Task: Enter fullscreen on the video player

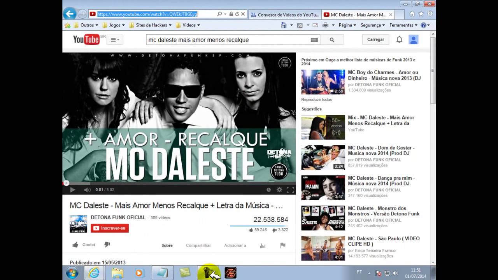Action: coord(290,190)
